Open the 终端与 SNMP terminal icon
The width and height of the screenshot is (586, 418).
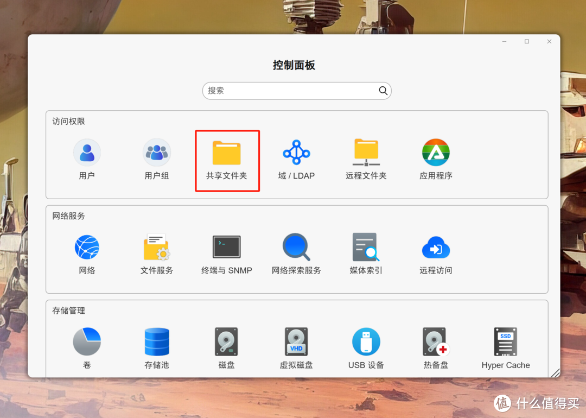[227, 248]
